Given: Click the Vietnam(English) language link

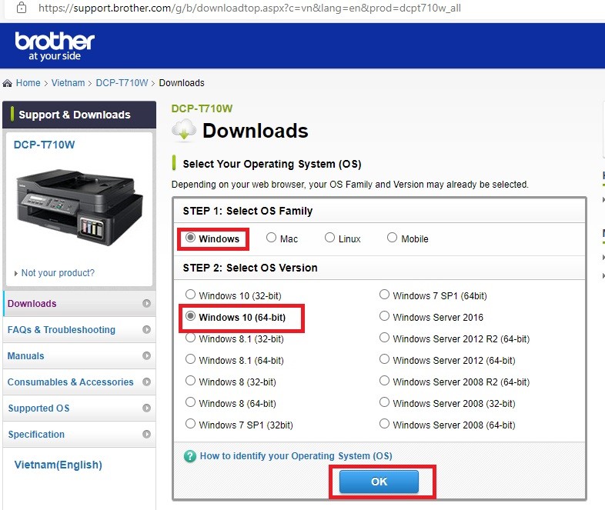Looking at the screenshot, I should [x=58, y=465].
